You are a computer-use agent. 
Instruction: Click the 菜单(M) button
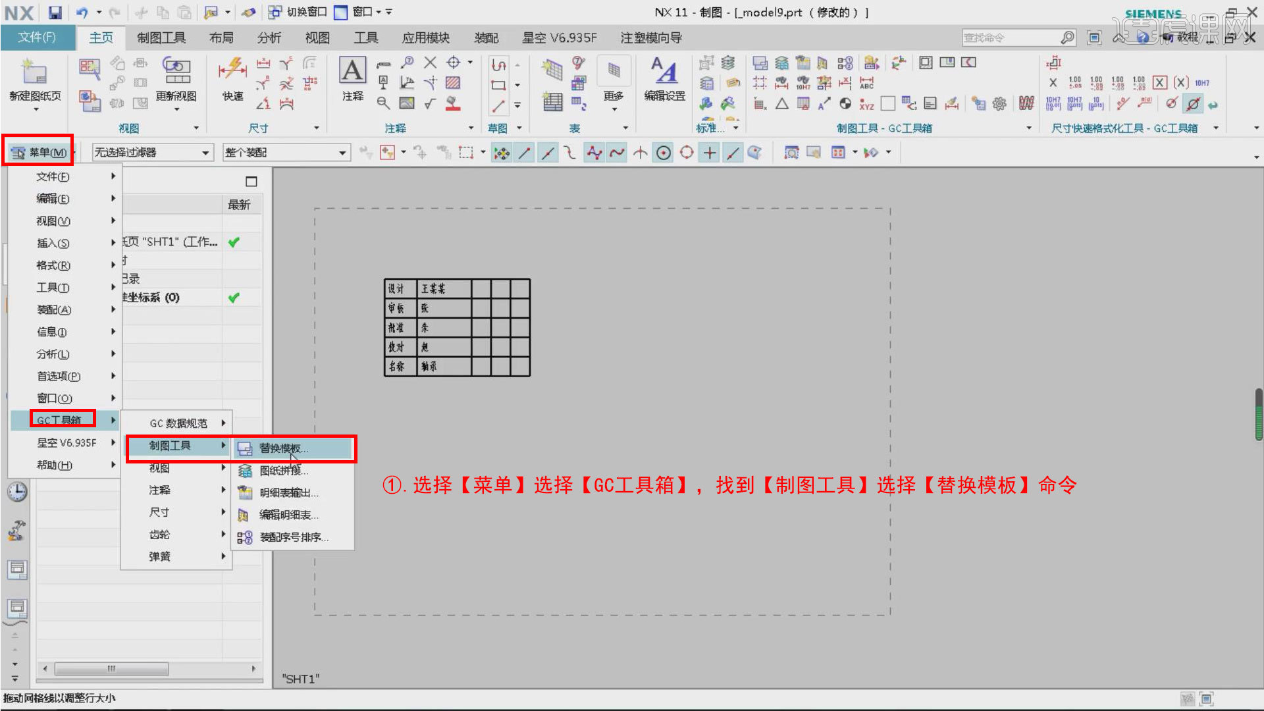click(39, 153)
